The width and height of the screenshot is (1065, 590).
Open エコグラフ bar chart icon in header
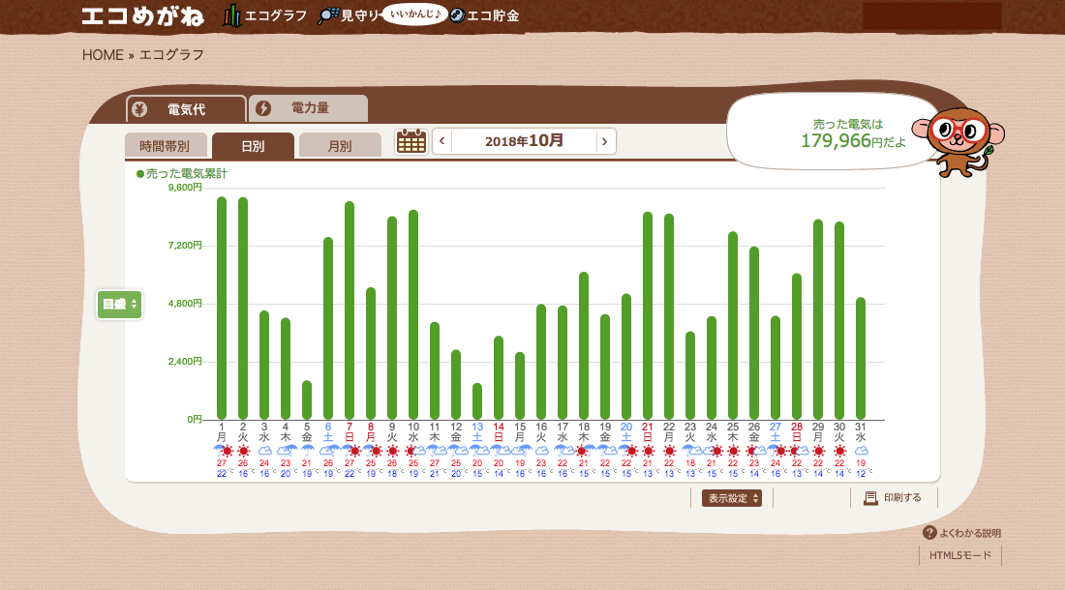click(232, 15)
